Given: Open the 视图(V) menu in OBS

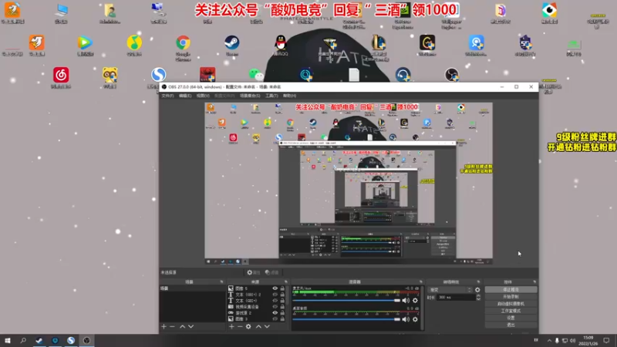Looking at the screenshot, I should coord(203,96).
